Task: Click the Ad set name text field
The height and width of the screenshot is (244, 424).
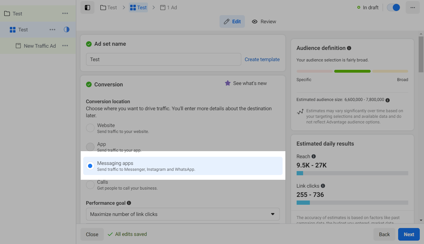Action: click(163, 59)
